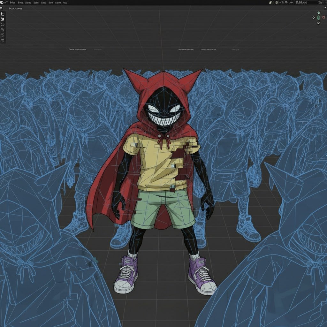The image size is (327, 327).
Task: Click the top light-green axis of the gizmo
Action: 319,13
